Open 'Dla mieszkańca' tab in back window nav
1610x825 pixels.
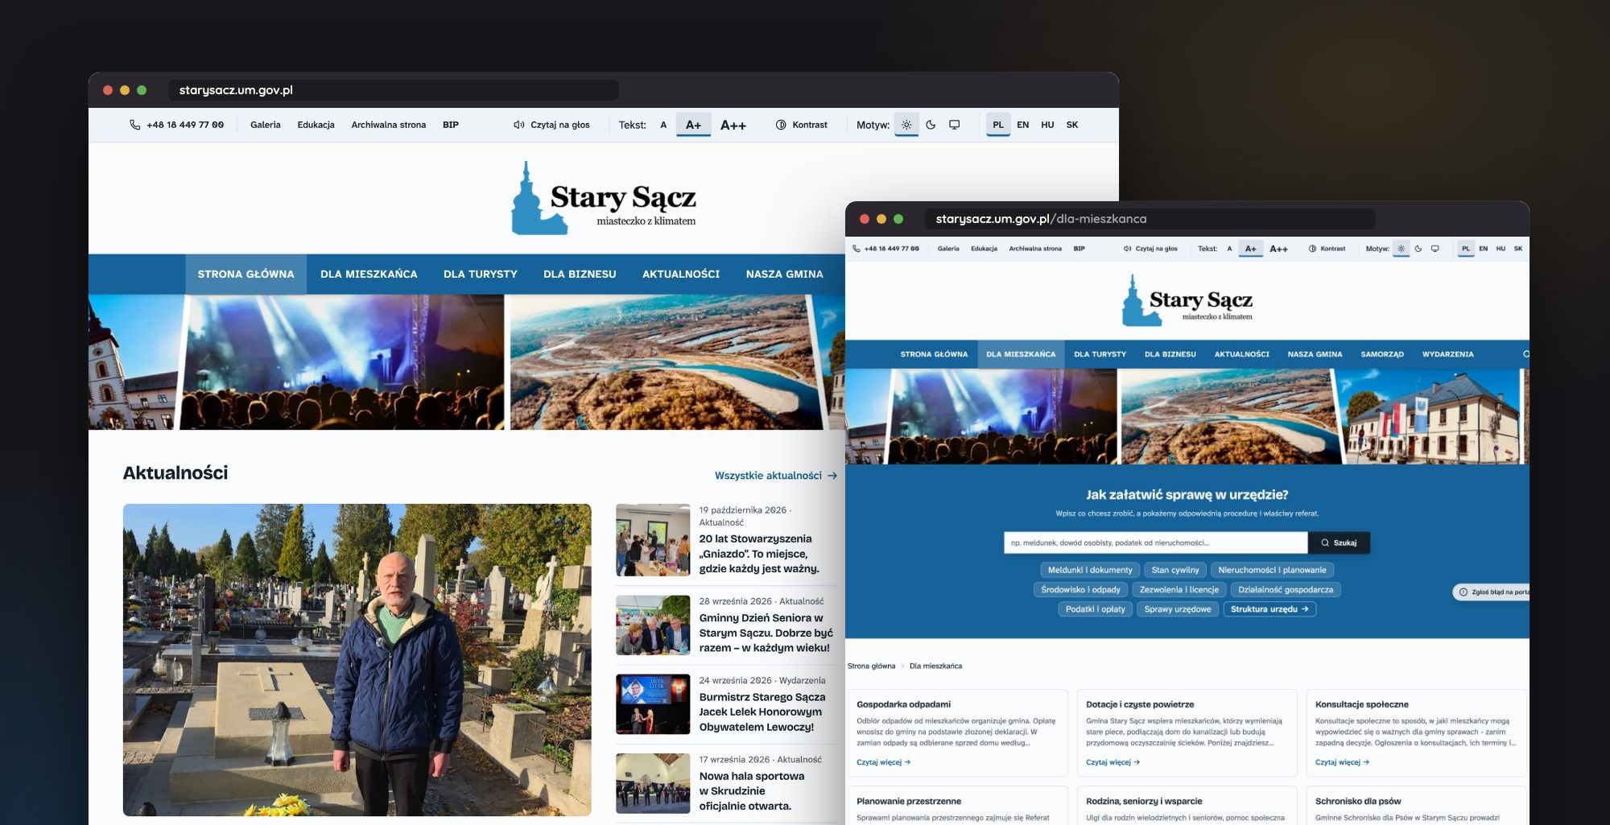(x=369, y=274)
